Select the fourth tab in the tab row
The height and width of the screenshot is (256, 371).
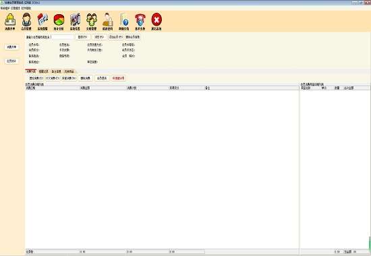coord(69,71)
